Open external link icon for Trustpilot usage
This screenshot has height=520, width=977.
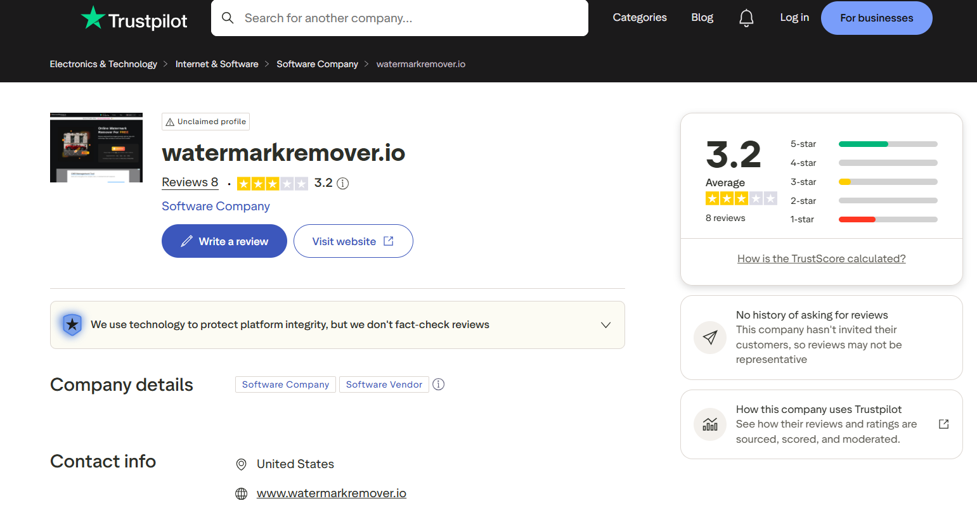pos(944,424)
